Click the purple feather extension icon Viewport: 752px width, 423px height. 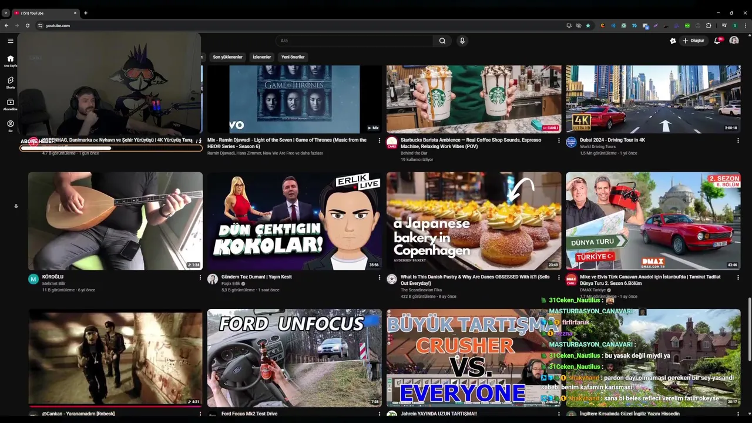click(656, 25)
